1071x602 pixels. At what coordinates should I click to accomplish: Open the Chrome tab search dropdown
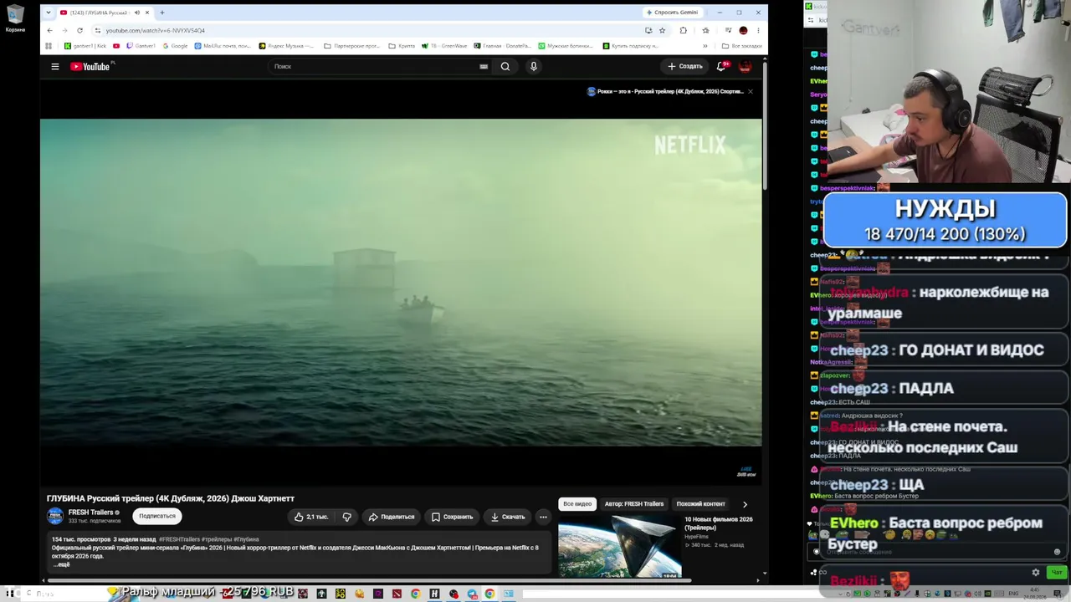tap(49, 13)
